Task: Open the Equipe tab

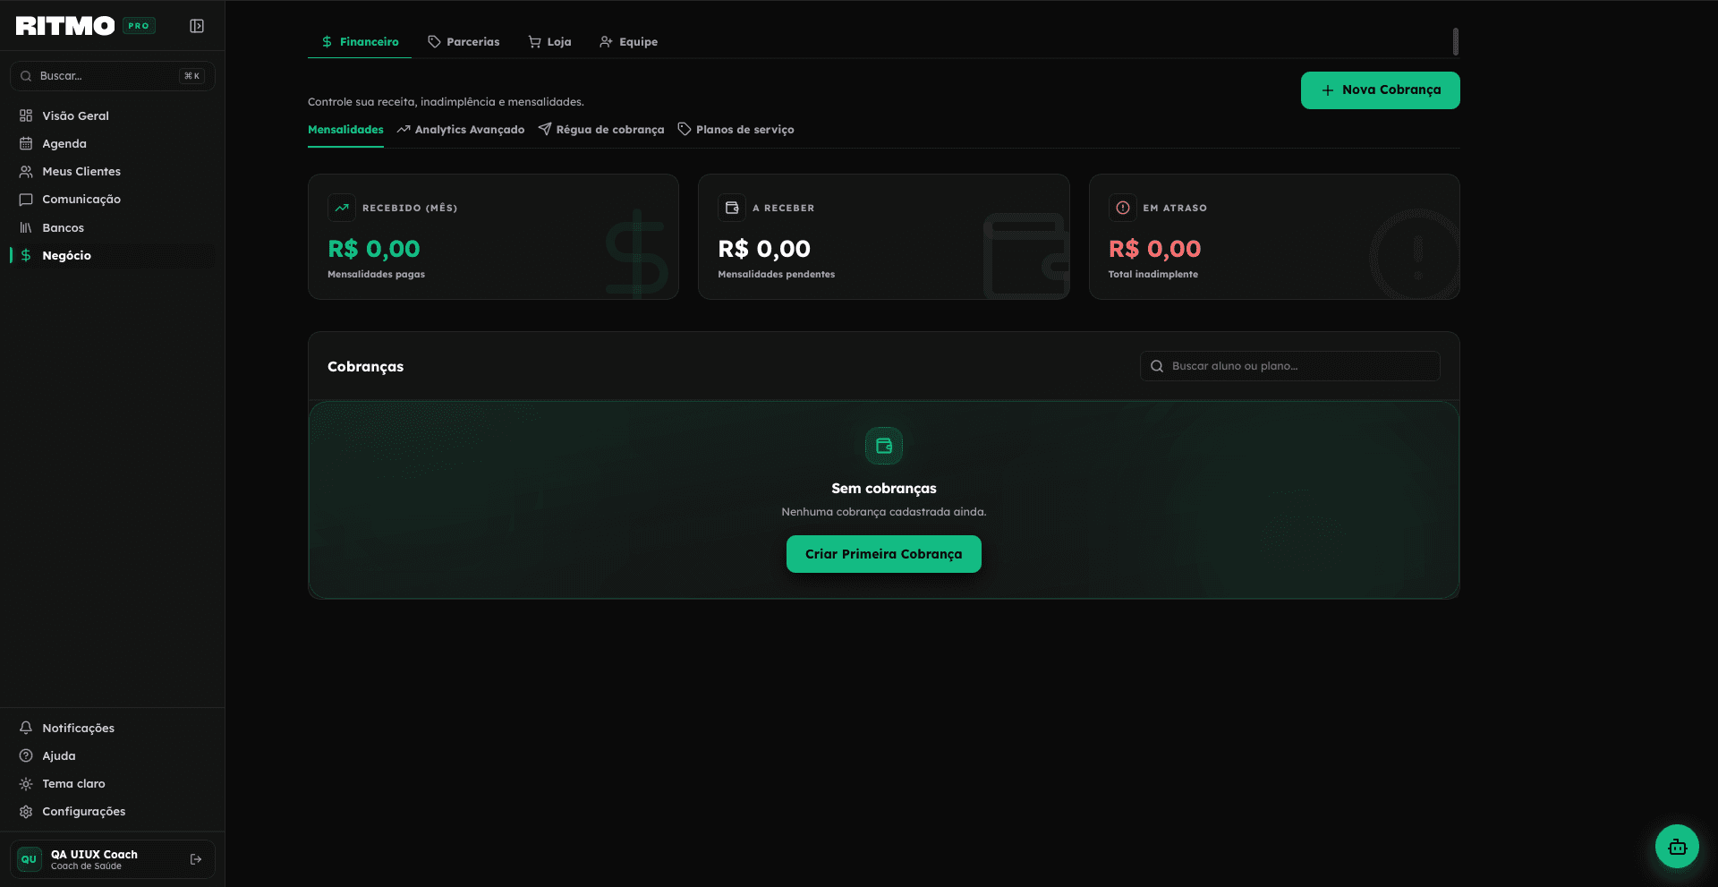Action: point(628,42)
